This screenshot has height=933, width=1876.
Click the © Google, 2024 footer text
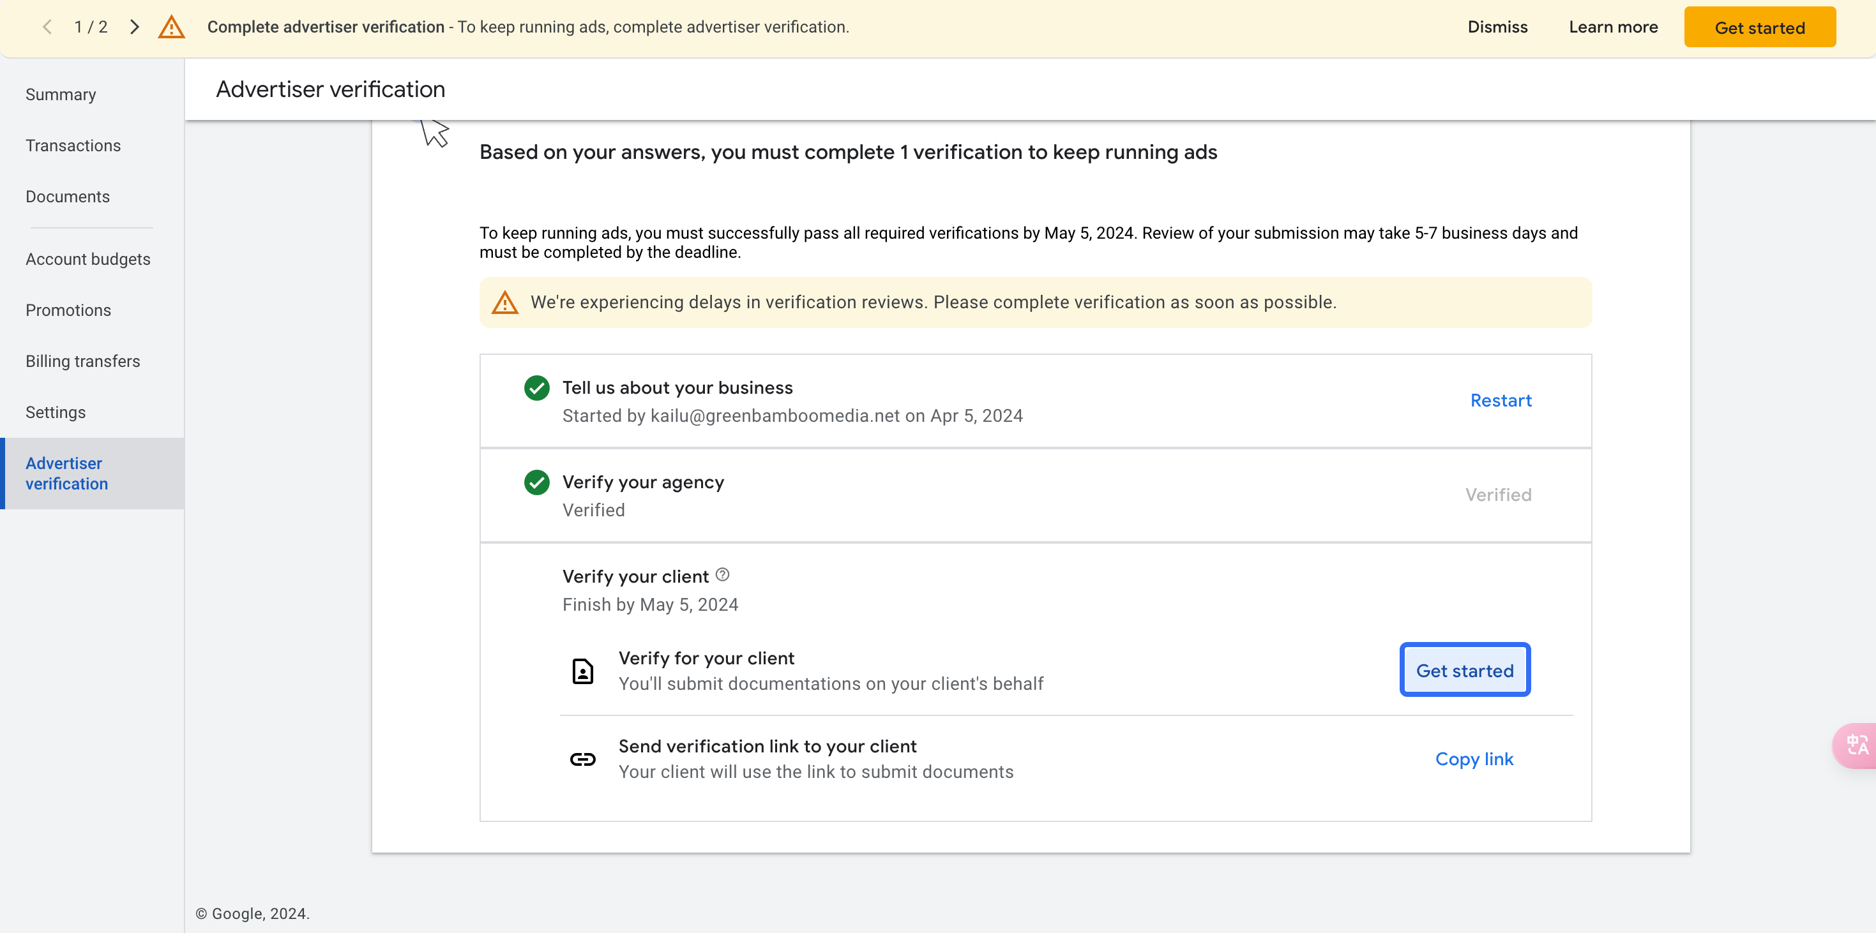252,913
